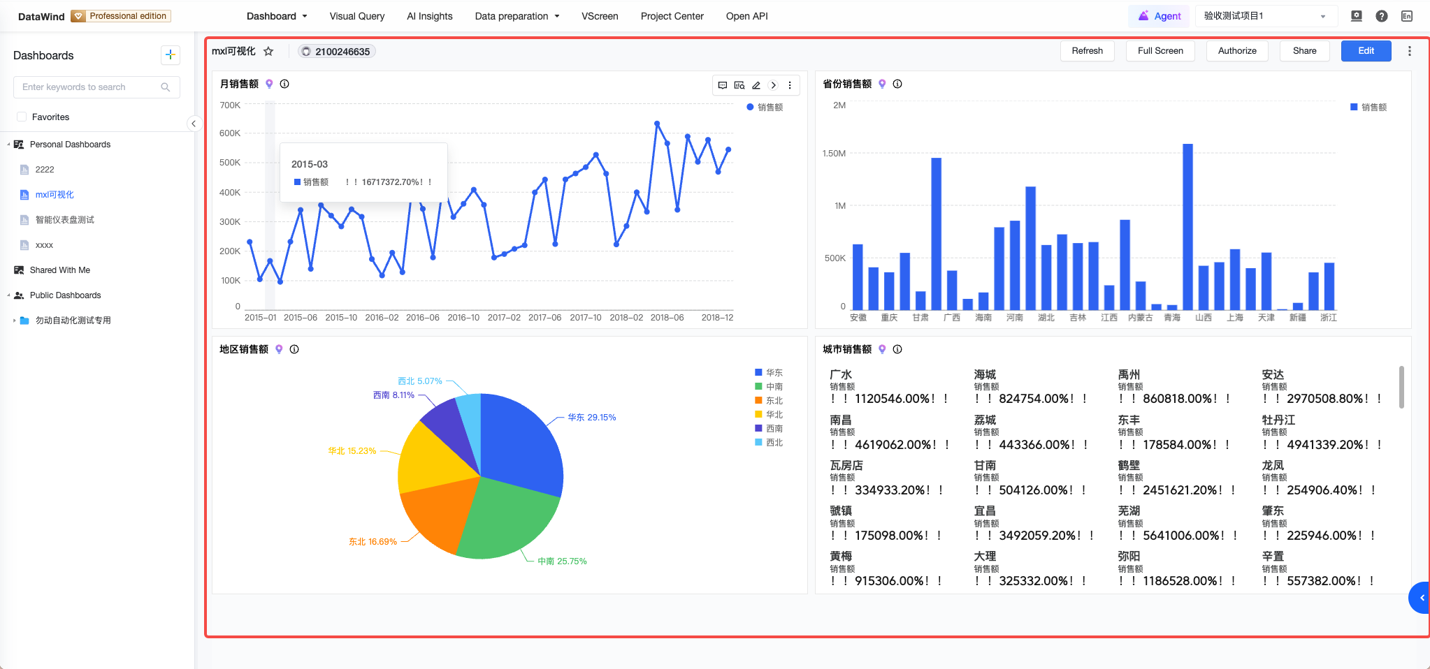Click the dashboard keyword search field
The image size is (1430, 669).
click(96, 87)
